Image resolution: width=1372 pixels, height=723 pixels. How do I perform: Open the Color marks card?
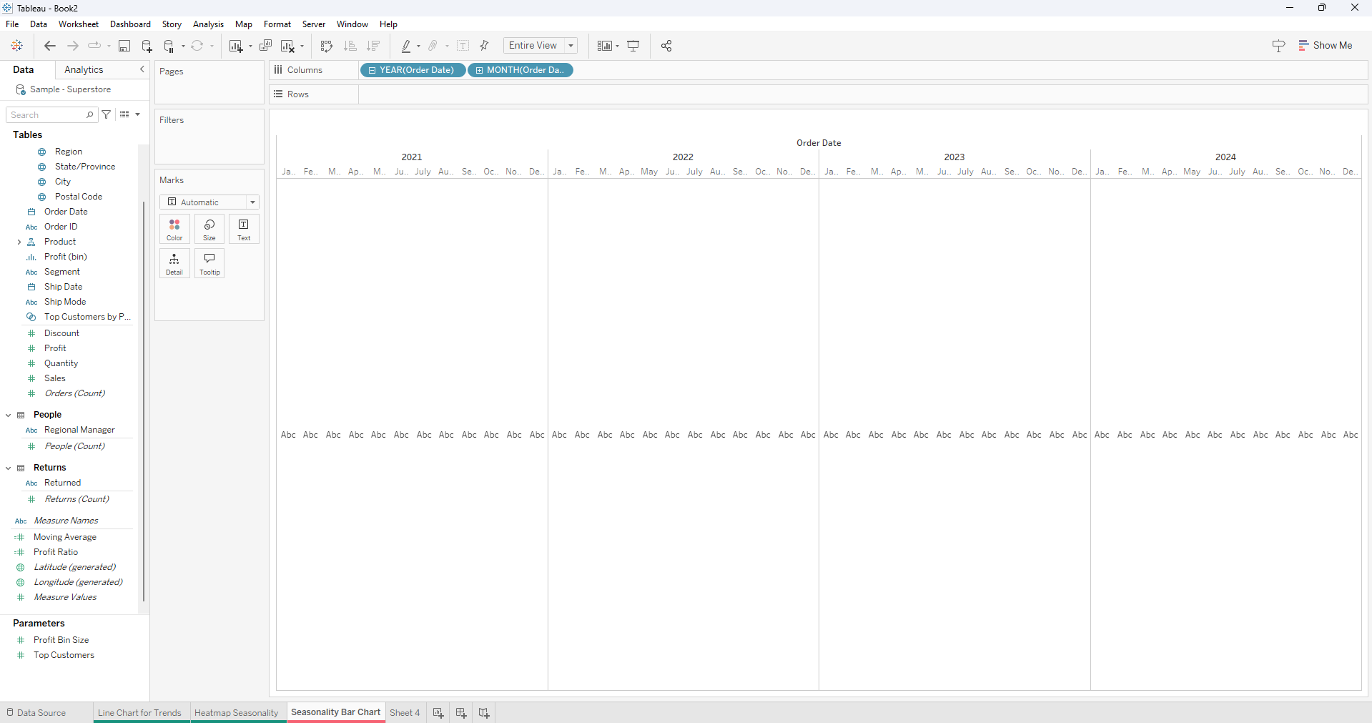point(174,229)
